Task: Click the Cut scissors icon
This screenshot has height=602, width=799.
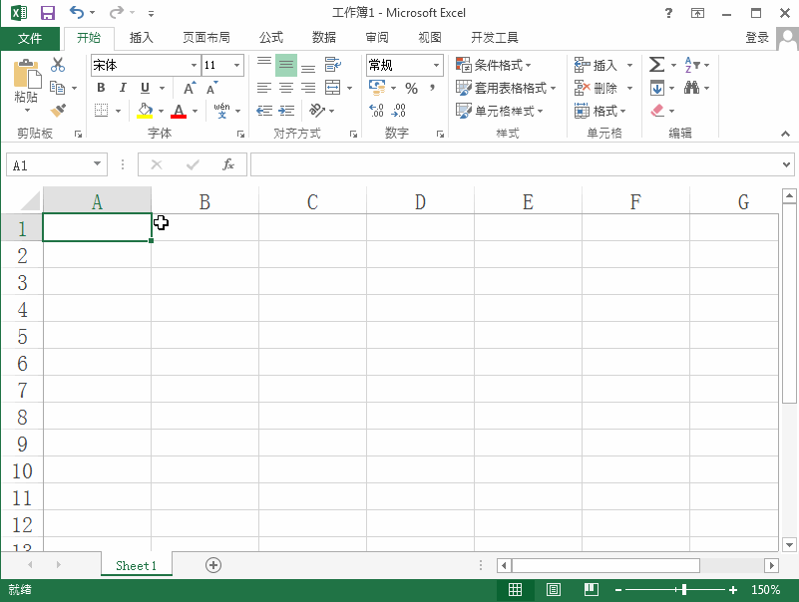Action: coord(57,63)
